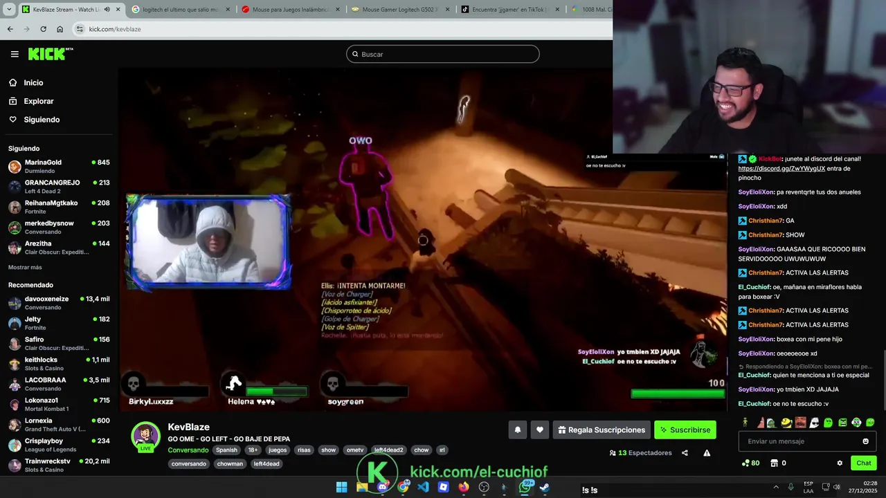Click the Conversando category link
This screenshot has width=886, height=498.
(x=188, y=450)
